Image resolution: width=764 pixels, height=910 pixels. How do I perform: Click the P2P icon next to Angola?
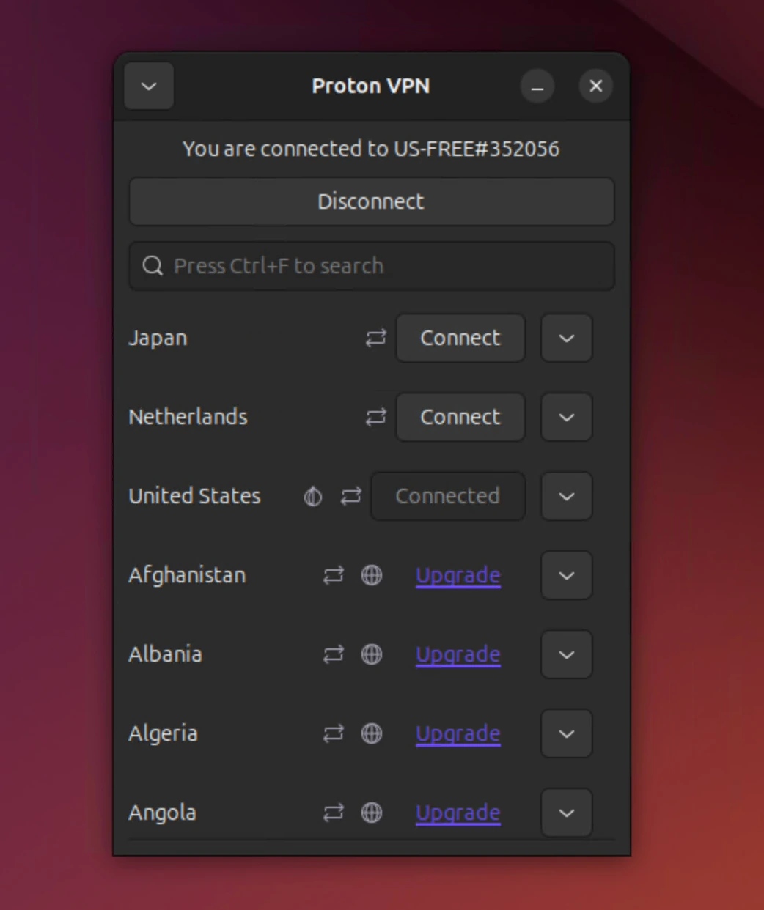pyautogui.click(x=334, y=813)
